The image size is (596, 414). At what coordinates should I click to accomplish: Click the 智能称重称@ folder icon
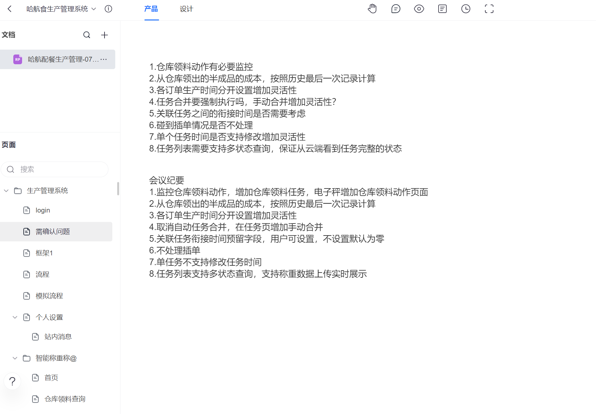click(x=27, y=358)
